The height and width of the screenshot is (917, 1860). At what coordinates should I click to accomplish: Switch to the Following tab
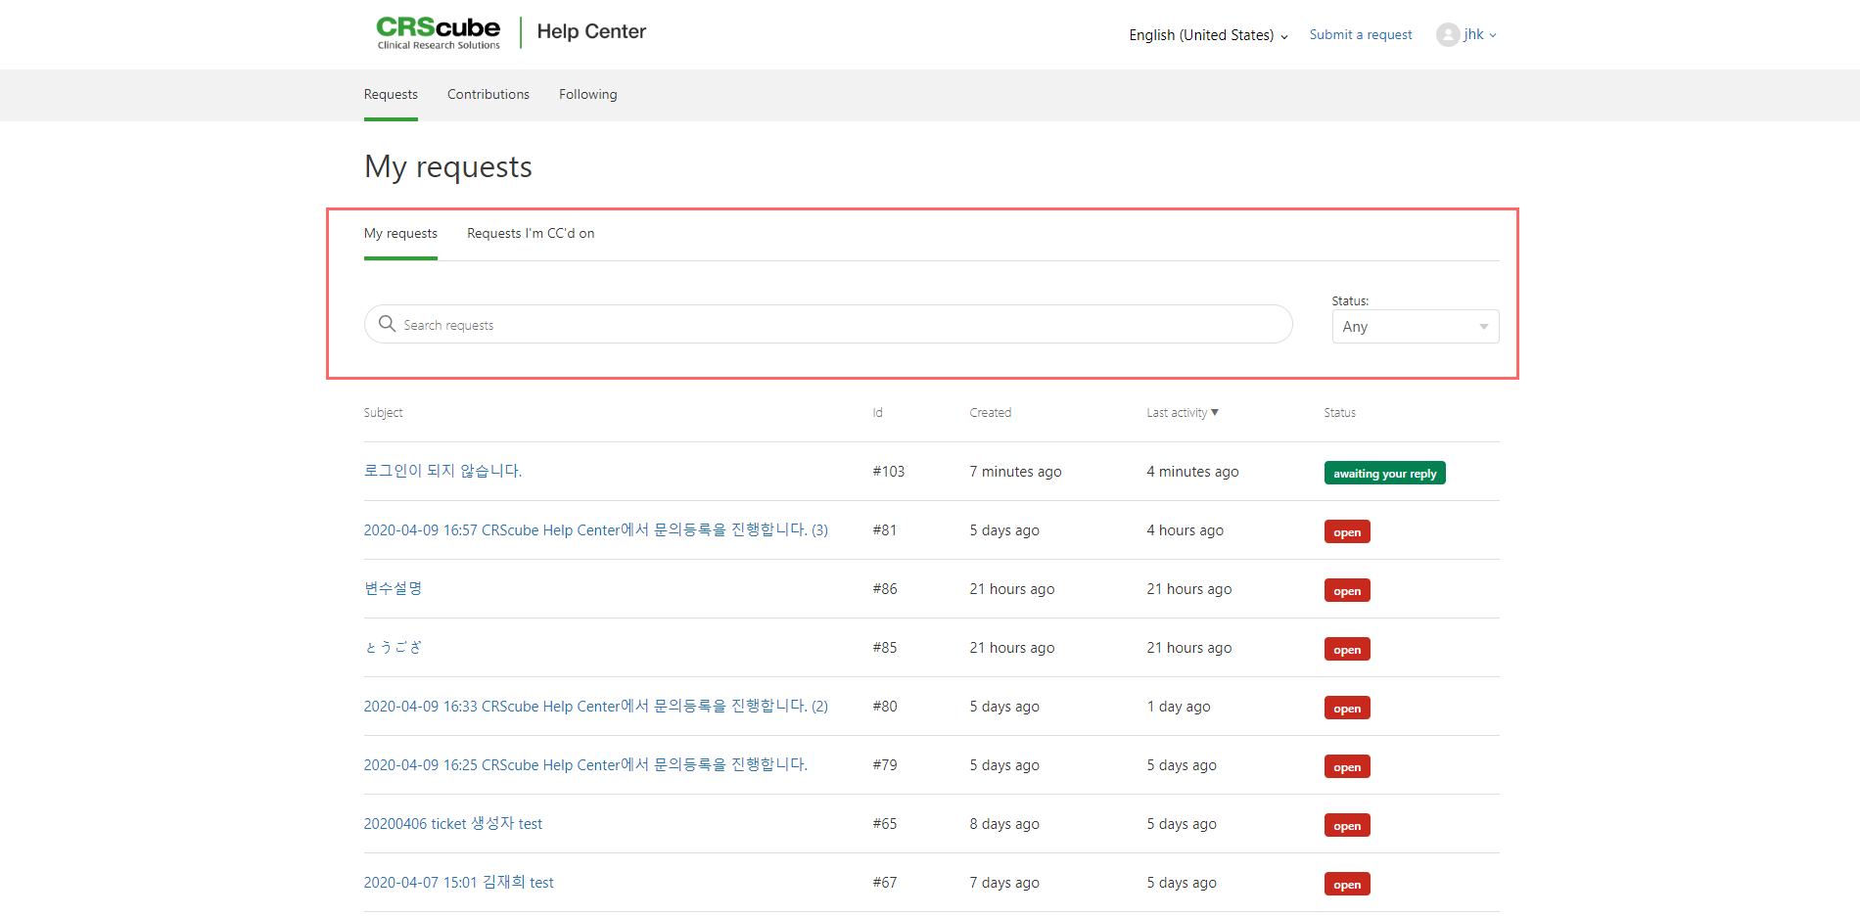pyautogui.click(x=587, y=95)
